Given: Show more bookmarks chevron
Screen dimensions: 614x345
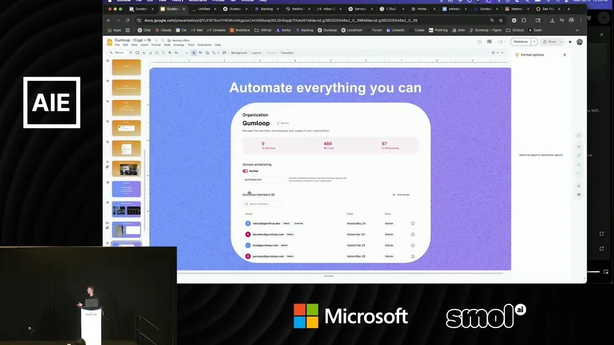Looking at the screenshot, I should [577, 30].
